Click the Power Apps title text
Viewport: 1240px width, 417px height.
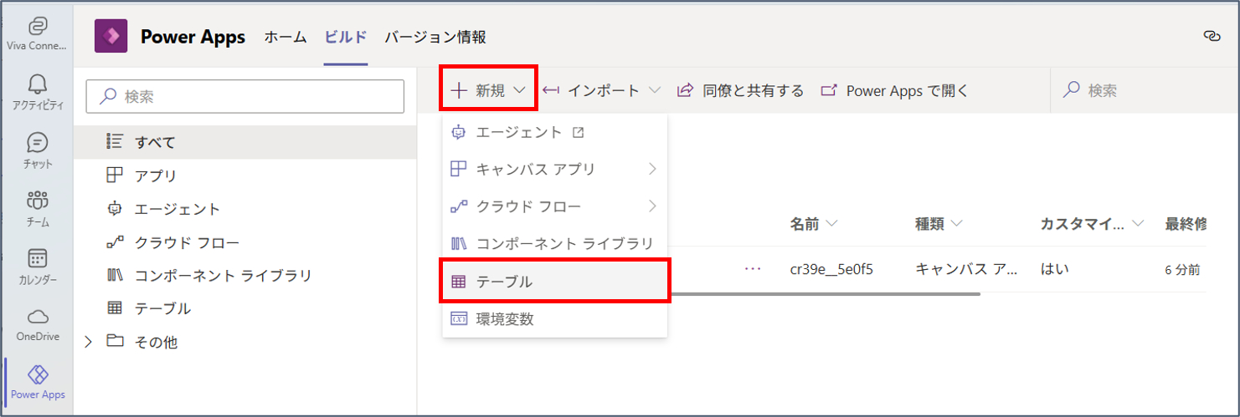tap(193, 37)
